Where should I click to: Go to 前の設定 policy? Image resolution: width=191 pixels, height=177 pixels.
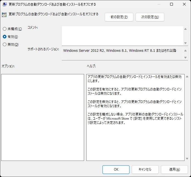point(119,17)
